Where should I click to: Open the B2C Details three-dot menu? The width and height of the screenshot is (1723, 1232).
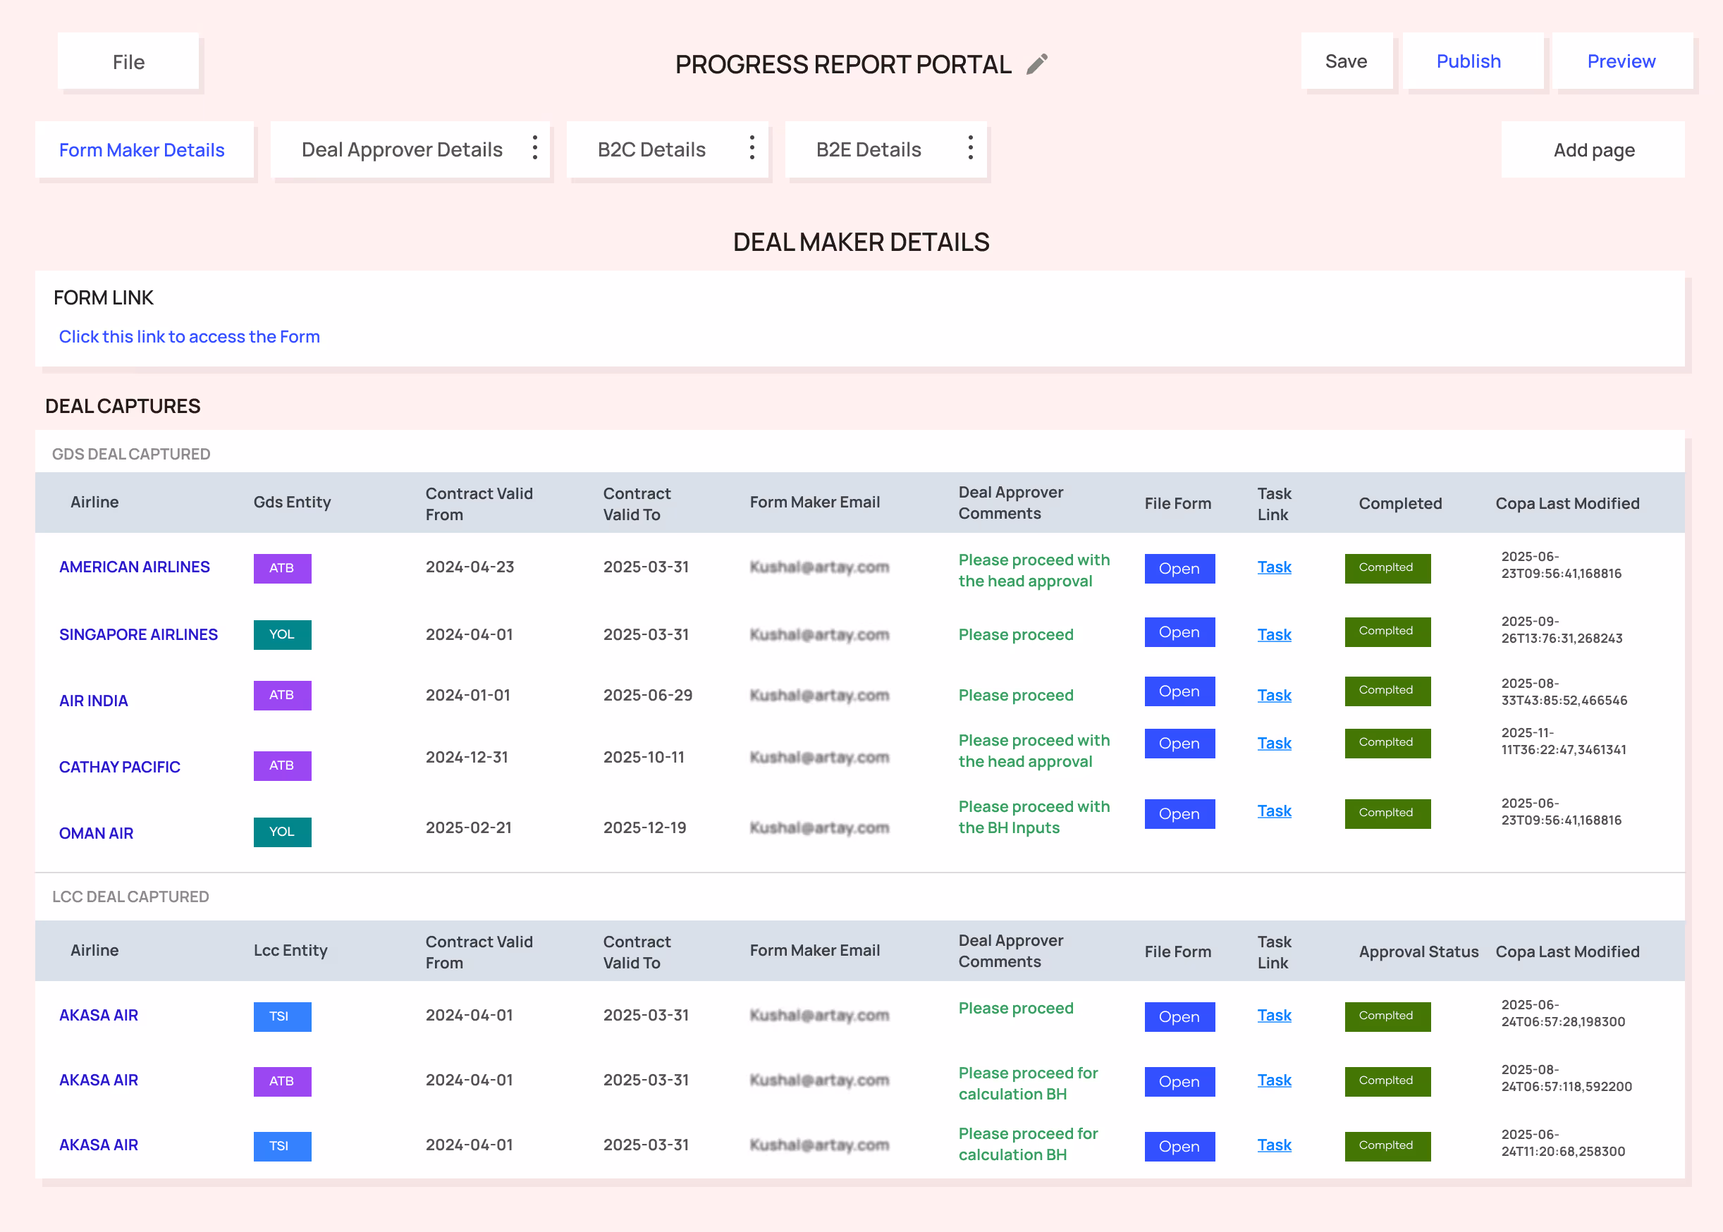point(751,148)
